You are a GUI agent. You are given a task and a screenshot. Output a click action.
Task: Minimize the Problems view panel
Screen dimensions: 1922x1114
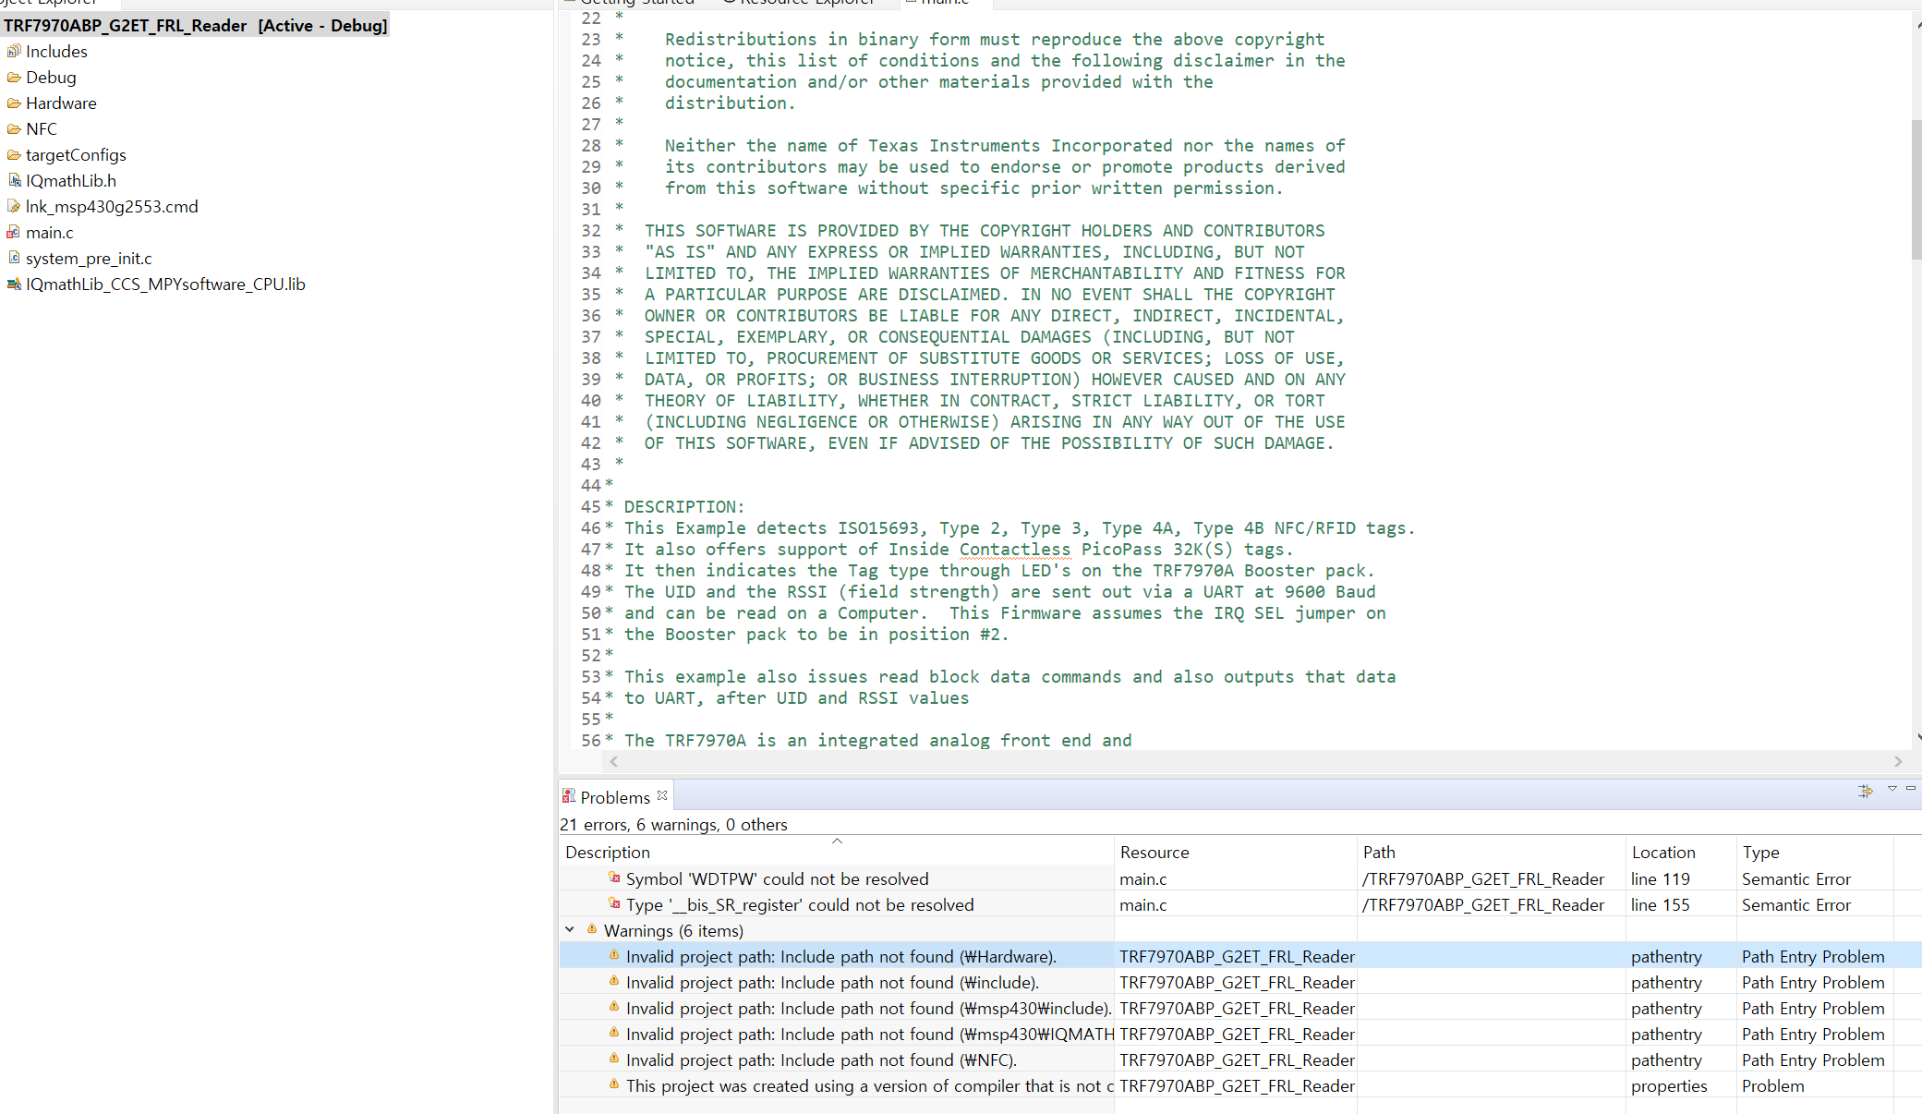point(1911,788)
